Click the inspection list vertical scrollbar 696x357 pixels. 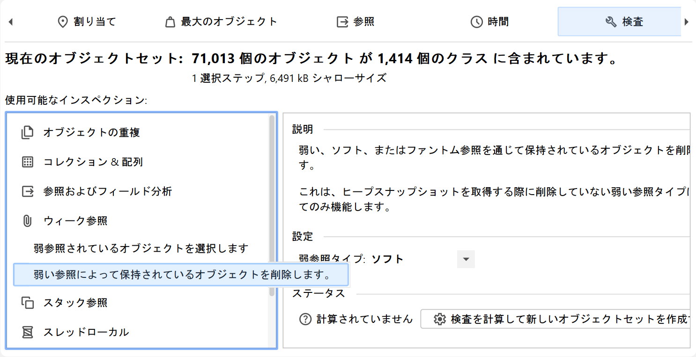[x=272, y=206]
